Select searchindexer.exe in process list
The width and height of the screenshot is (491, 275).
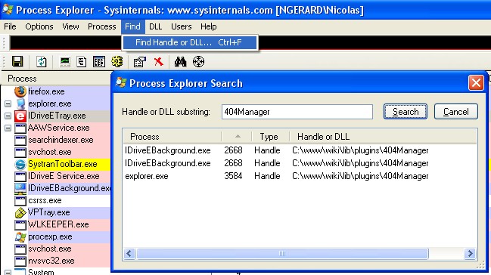click(61, 140)
